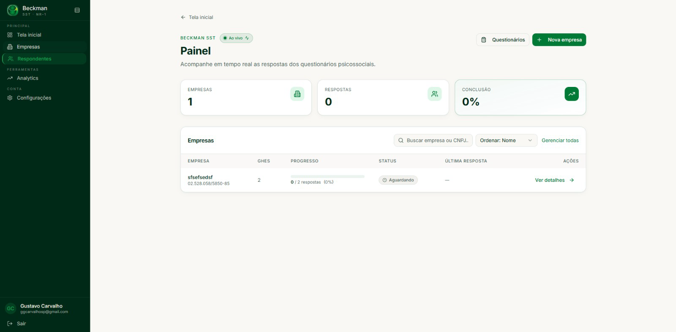This screenshot has height=332, width=676.
Task: Click the GHES column header
Action: point(264,161)
